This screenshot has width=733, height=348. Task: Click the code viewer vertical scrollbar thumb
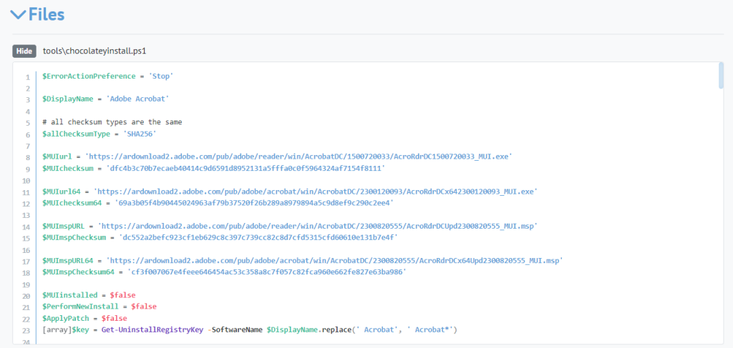(721, 76)
